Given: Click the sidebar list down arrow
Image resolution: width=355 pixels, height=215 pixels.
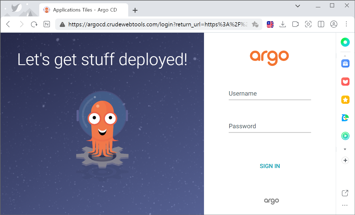Looking at the screenshot, I should point(345,149).
